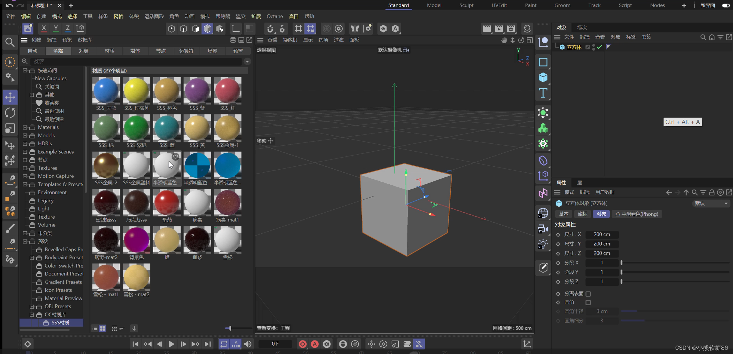
Task: Select the Rotate tool in left toolbar
Action: [x=10, y=113]
